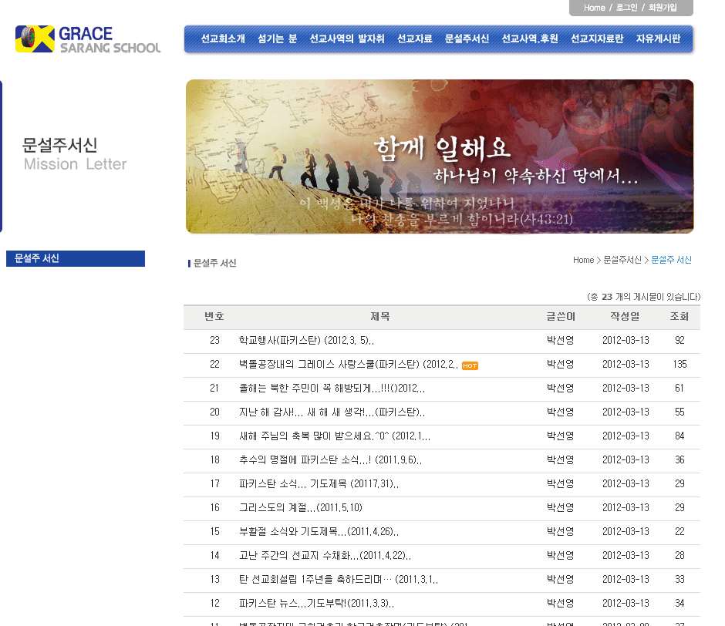Open post 학교행사(파키스탄) (2012.3. 5)
Image resolution: width=725 pixels, height=626 pixels.
tap(306, 341)
